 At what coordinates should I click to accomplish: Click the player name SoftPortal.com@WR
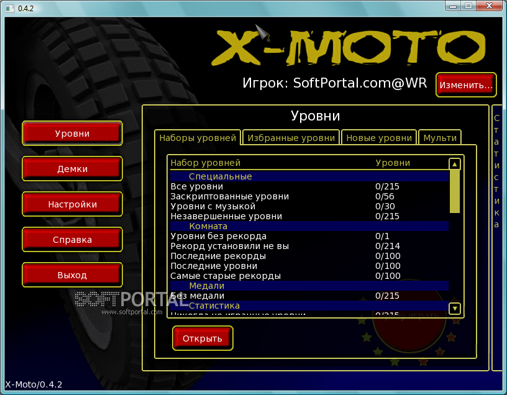[x=360, y=83]
